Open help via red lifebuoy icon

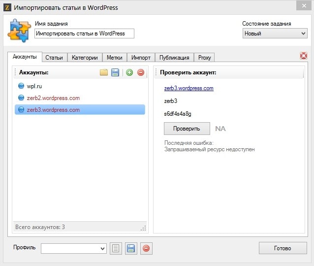coord(304,56)
